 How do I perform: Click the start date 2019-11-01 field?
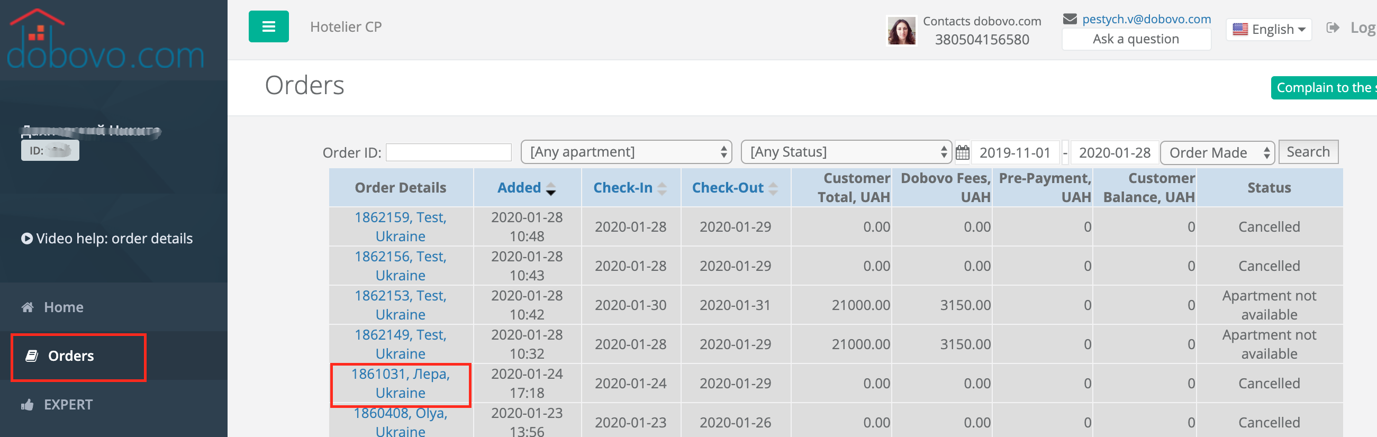(x=1014, y=153)
